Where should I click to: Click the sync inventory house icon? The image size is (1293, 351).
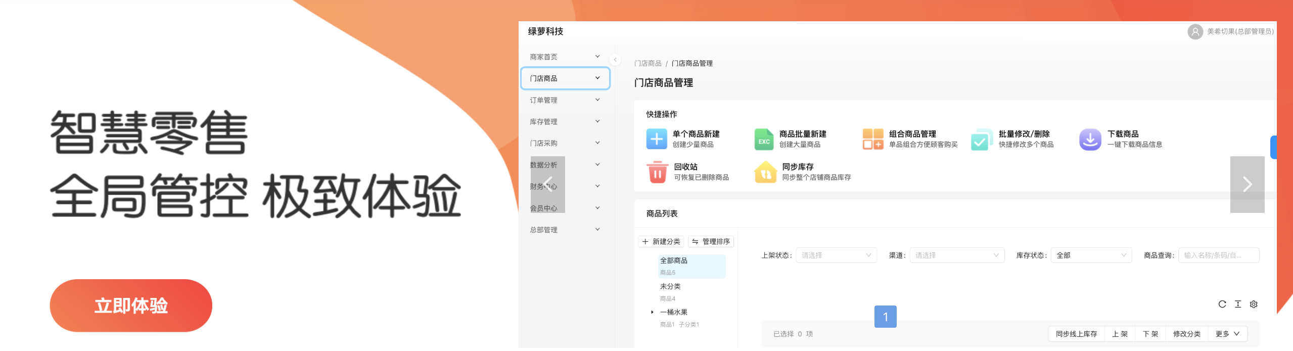coord(765,172)
